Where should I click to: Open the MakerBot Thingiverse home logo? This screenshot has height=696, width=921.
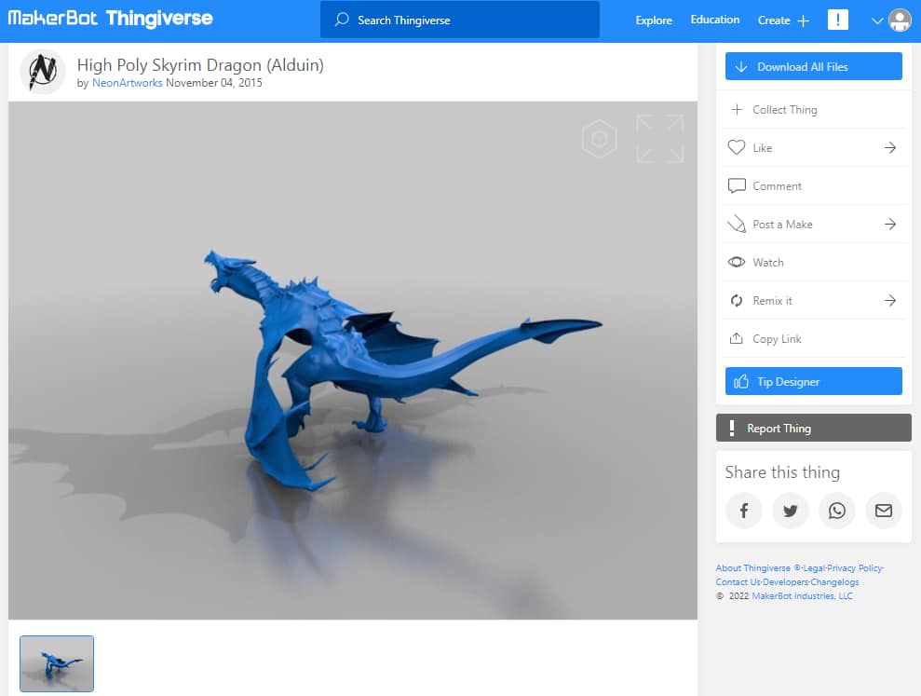click(x=111, y=19)
